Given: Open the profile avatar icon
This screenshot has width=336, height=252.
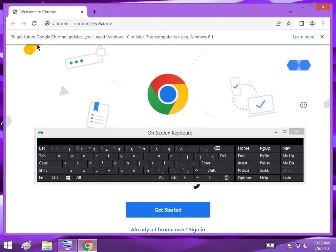Looking at the screenshot, I should (312, 23).
